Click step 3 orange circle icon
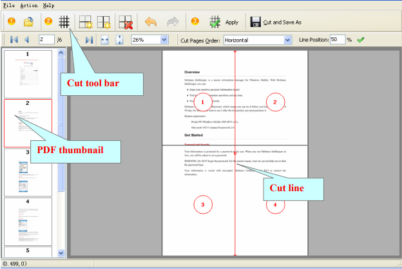The height and width of the screenshot is (269, 402). pyautogui.click(x=195, y=21)
